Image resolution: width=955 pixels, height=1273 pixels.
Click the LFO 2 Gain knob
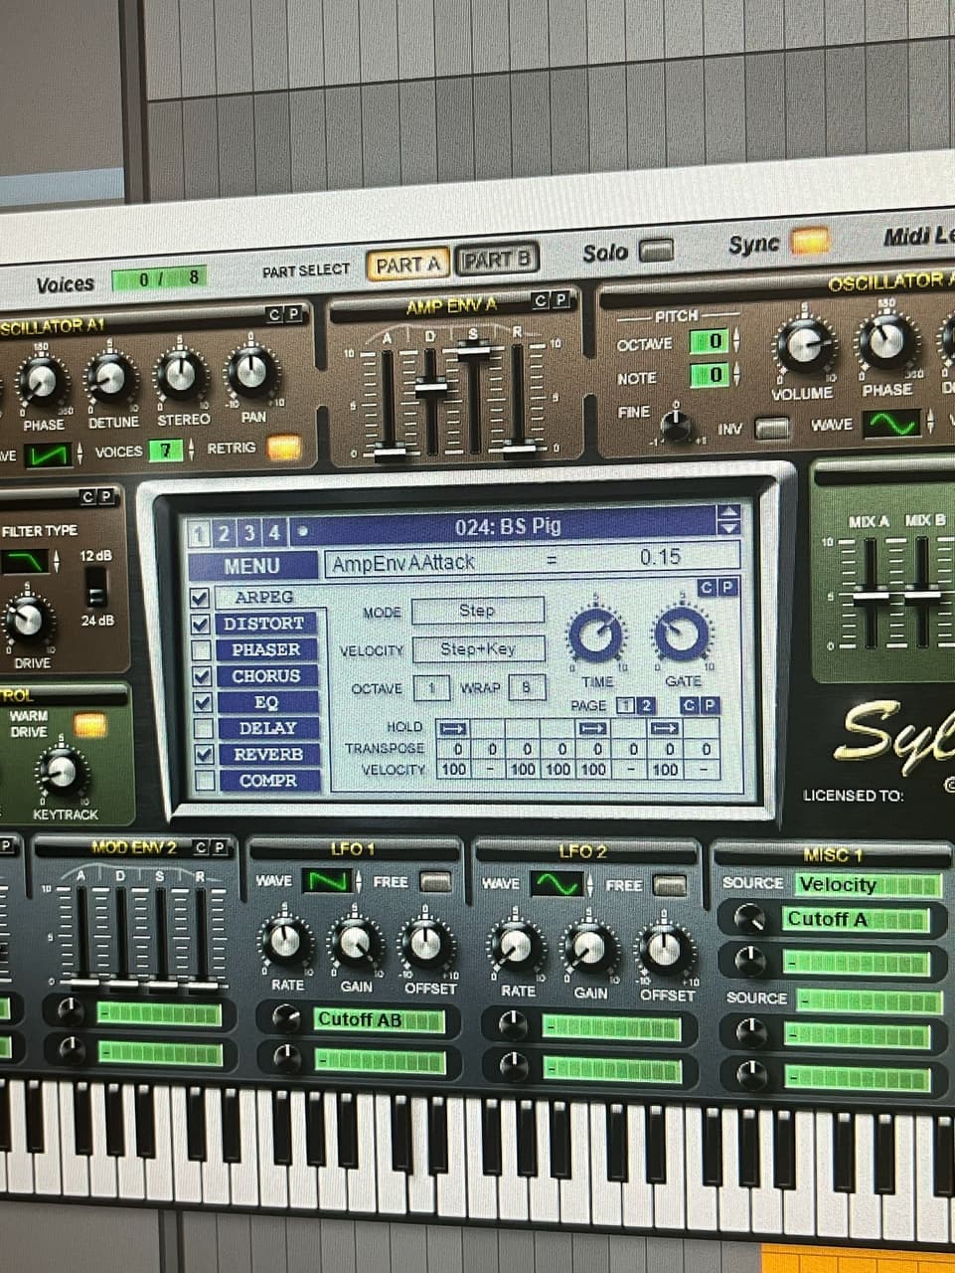coord(589,947)
